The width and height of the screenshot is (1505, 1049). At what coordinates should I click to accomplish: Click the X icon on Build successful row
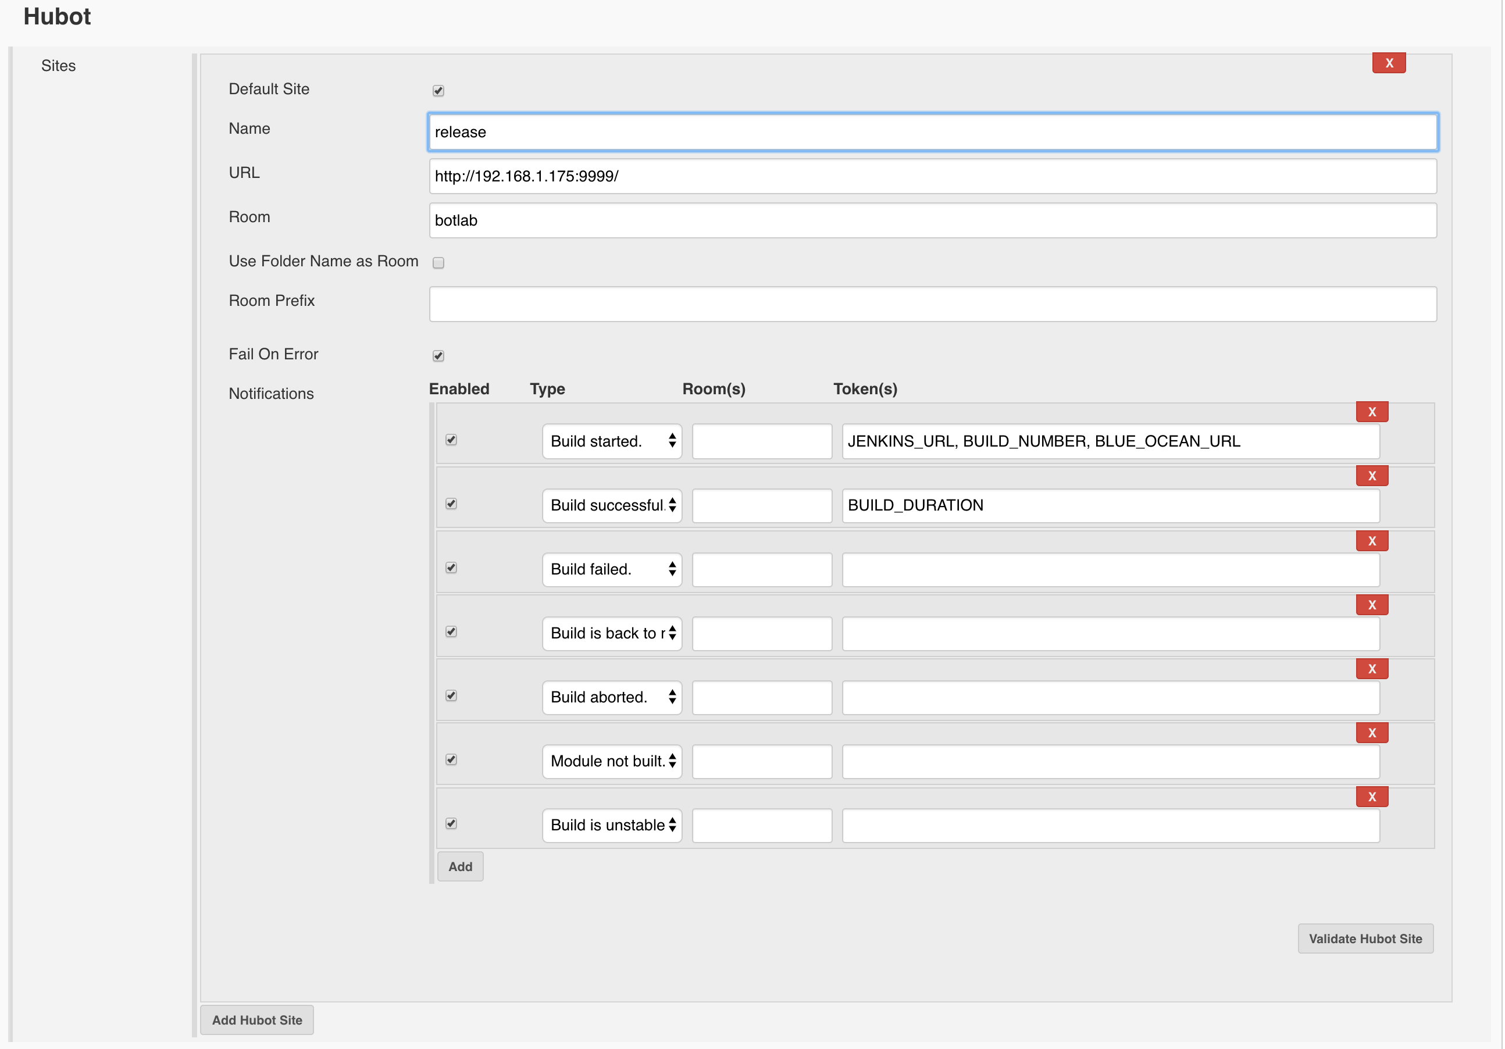pos(1372,476)
